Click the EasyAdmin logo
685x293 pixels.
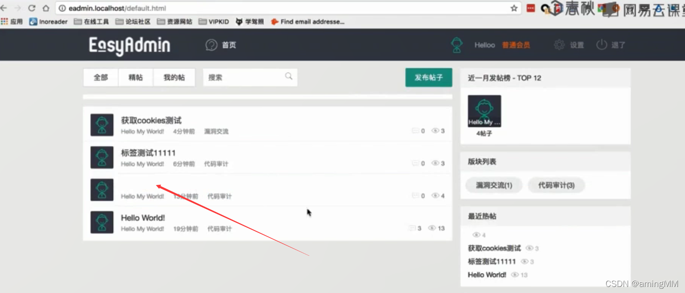coord(129,45)
